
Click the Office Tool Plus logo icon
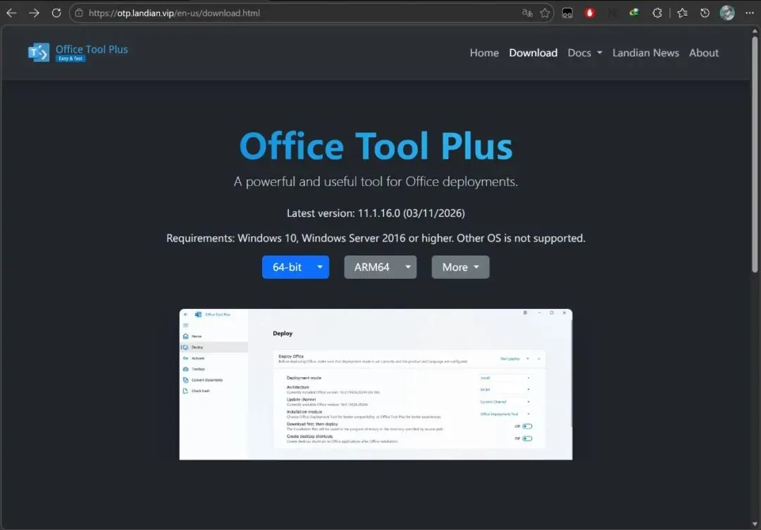[39, 52]
